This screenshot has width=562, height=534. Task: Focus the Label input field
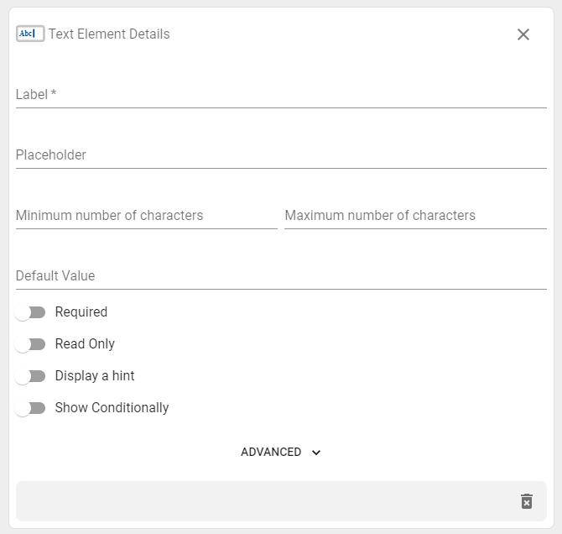(x=281, y=95)
